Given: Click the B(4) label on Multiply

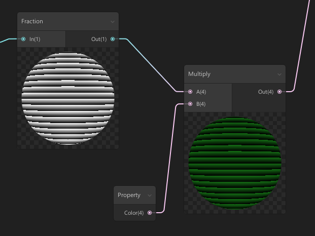Looking at the screenshot, I should (201, 104).
